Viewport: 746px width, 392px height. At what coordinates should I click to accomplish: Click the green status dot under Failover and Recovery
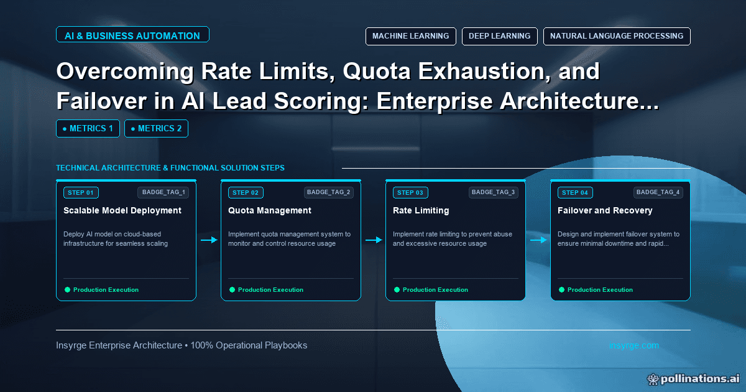click(x=561, y=289)
